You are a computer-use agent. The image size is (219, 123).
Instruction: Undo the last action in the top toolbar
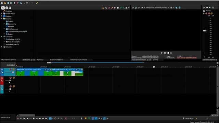point(27,3)
